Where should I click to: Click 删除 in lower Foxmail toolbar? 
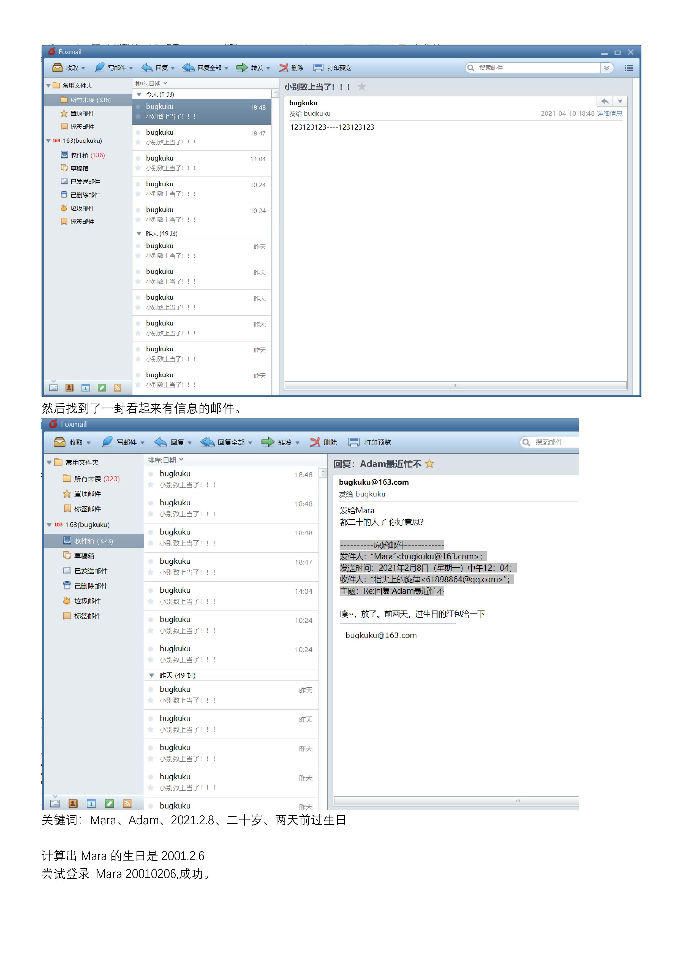(323, 442)
